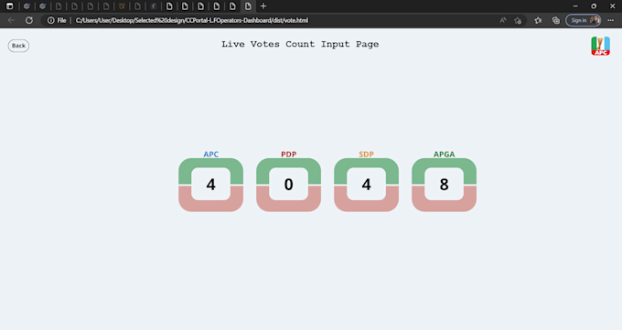Screen dimensions: 622x330
Task: Restore down the browser window
Action: pyautogui.click(x=594, y=6)
